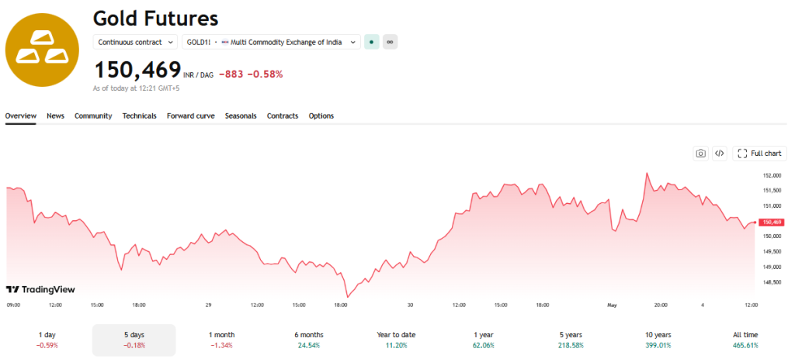795x359 pixels.
Task: Open the Contracts tab
Action: coord(283,116)
